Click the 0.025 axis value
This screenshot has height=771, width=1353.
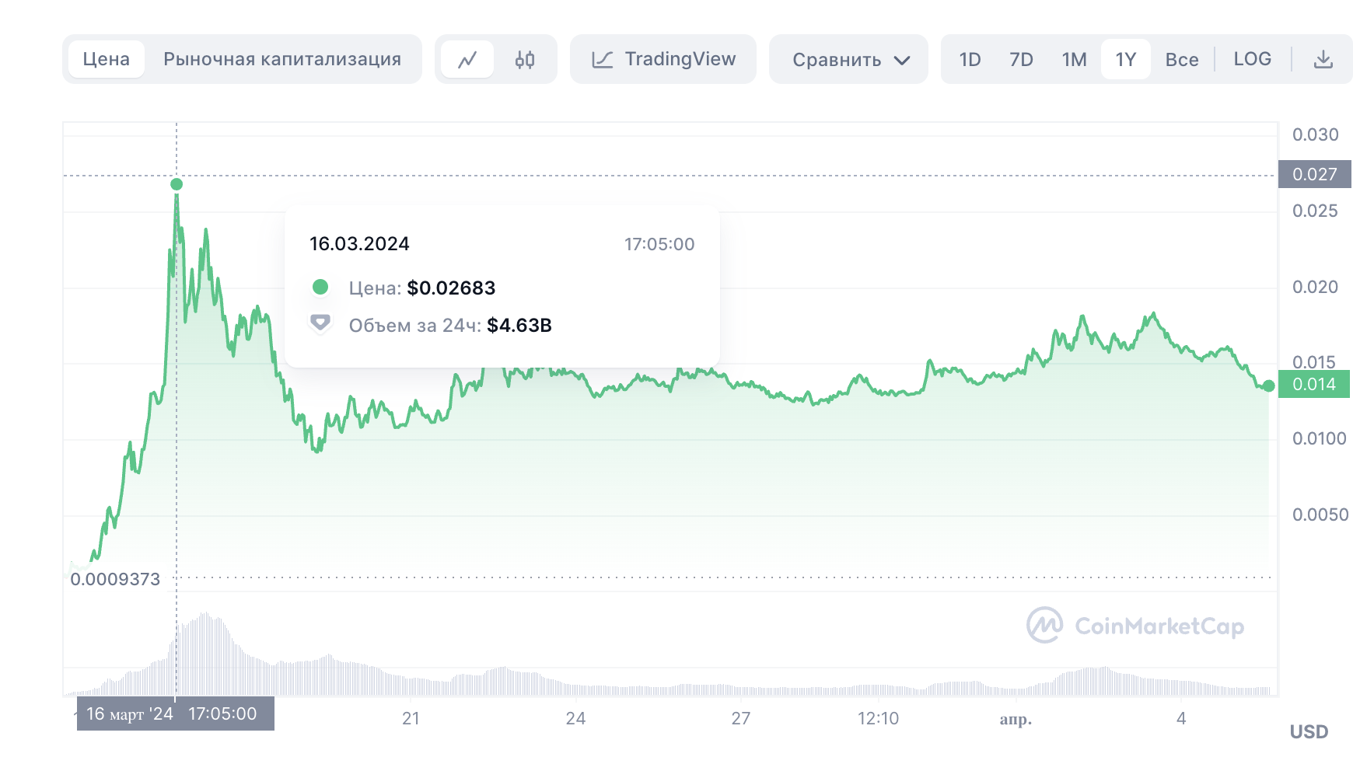[x=1315, y=211]
